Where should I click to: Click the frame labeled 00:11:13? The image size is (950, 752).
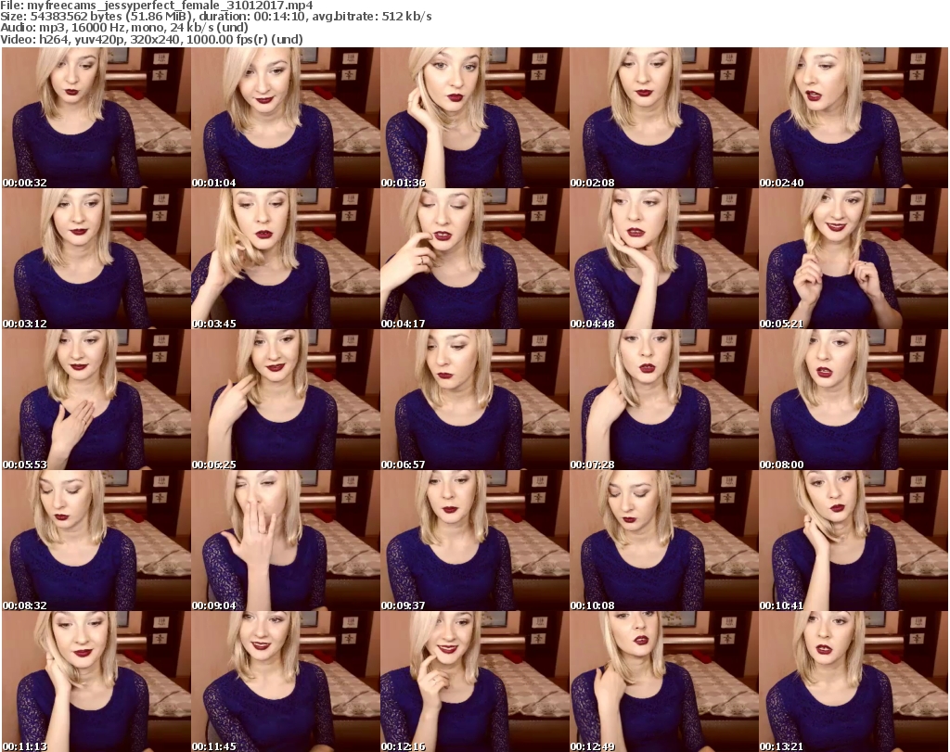[x=96, y=682]
